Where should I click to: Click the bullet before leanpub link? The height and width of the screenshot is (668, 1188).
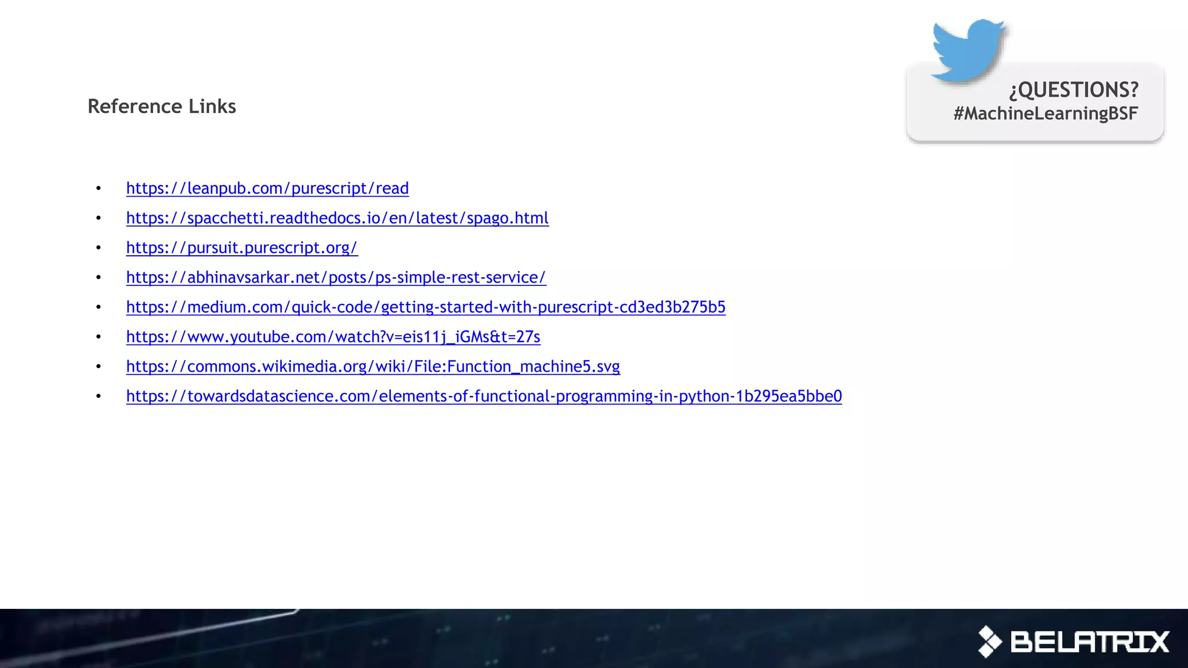[x=99, y=188]
